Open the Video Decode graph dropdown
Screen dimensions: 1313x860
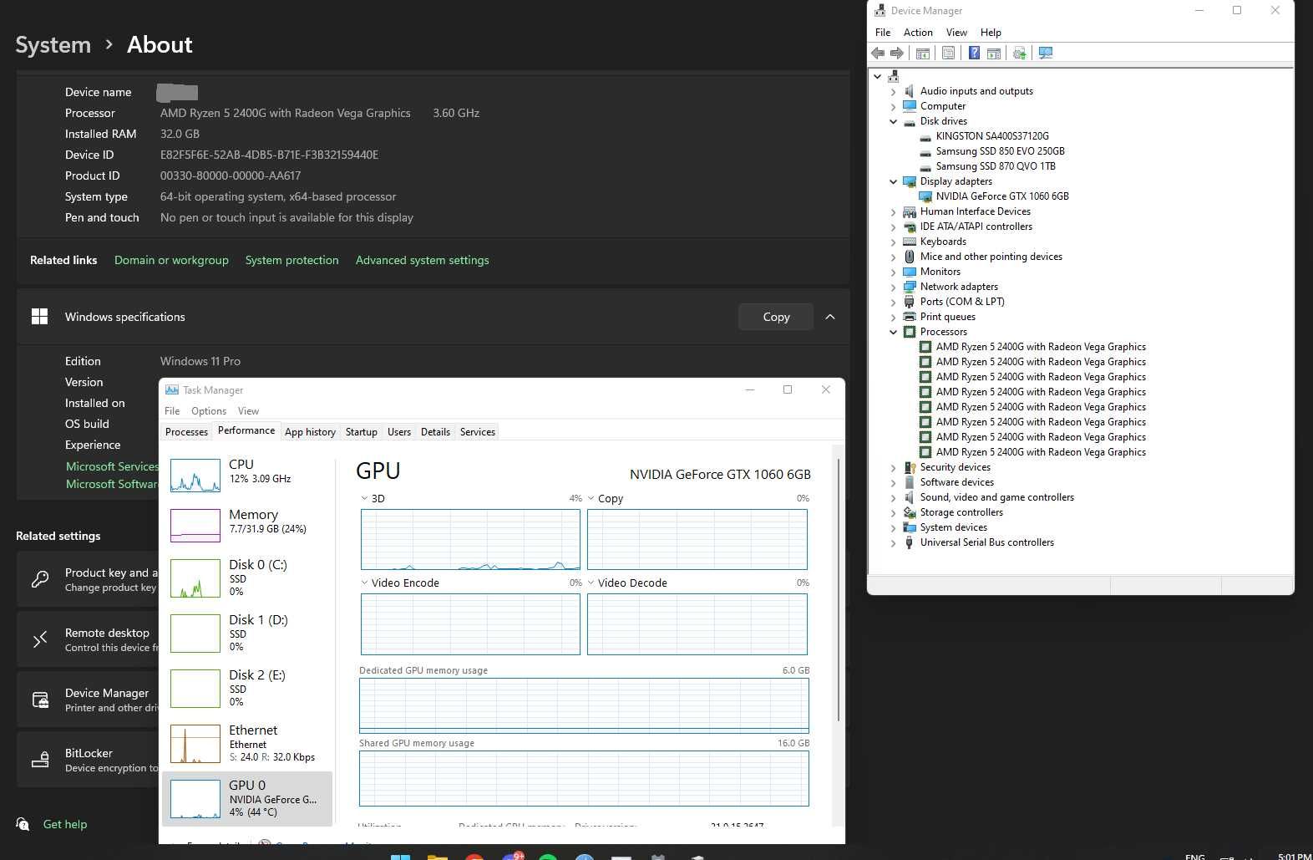tap(591, 583)
